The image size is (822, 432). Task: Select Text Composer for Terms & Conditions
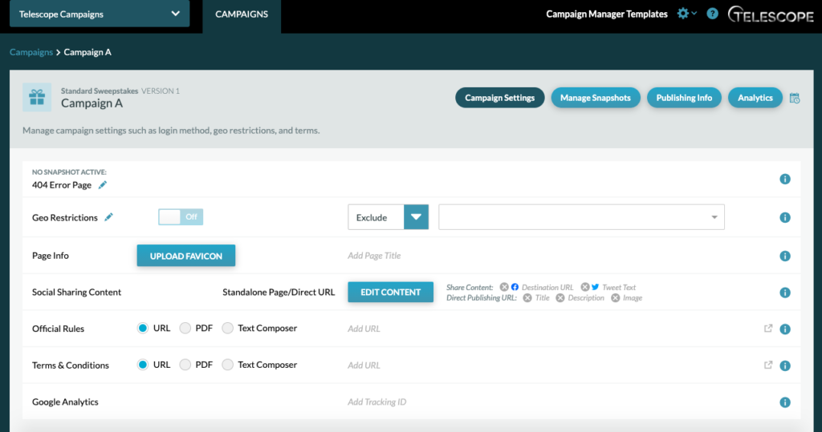click(227, 365)
